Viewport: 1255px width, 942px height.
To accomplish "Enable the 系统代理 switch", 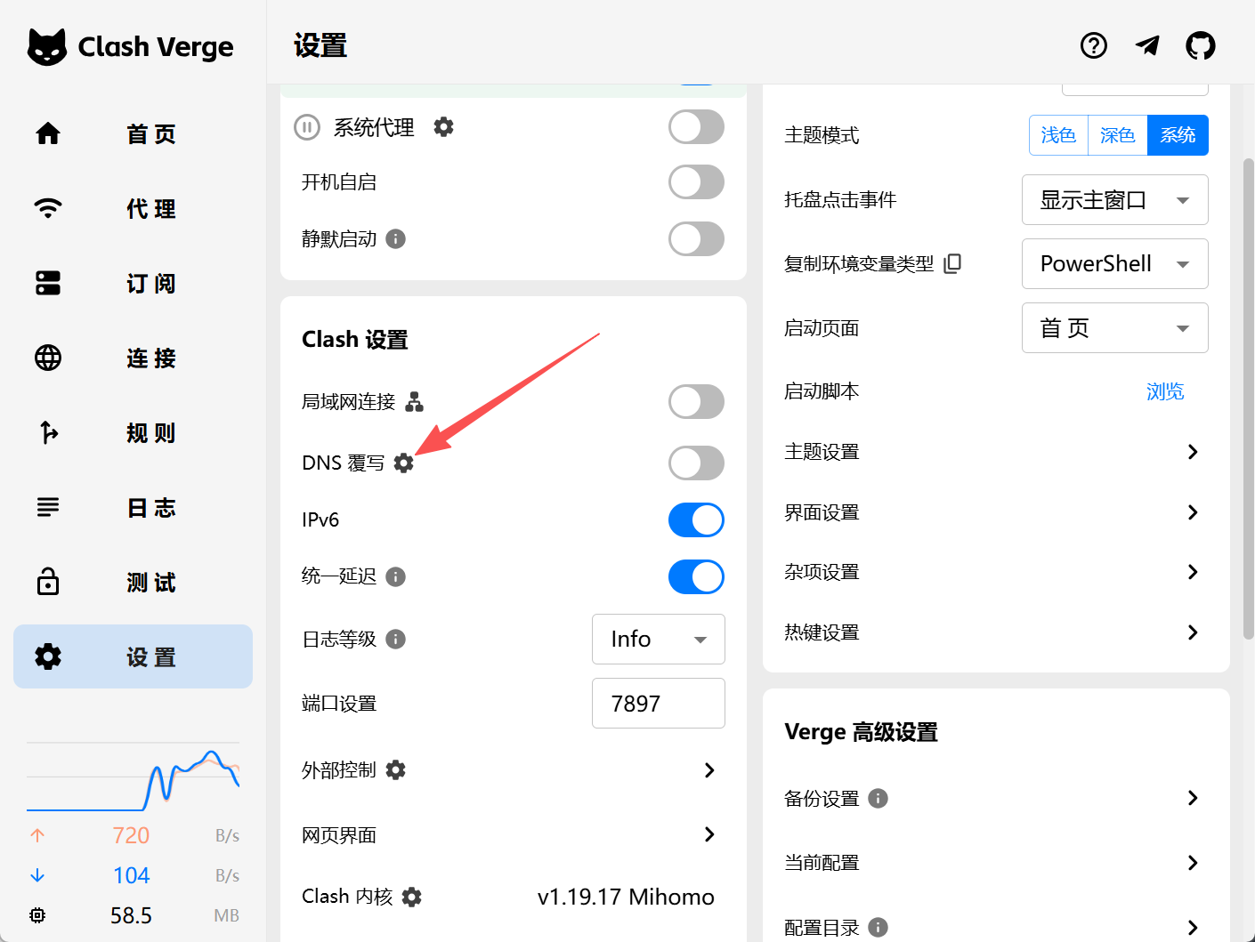I will coord(696,127).
